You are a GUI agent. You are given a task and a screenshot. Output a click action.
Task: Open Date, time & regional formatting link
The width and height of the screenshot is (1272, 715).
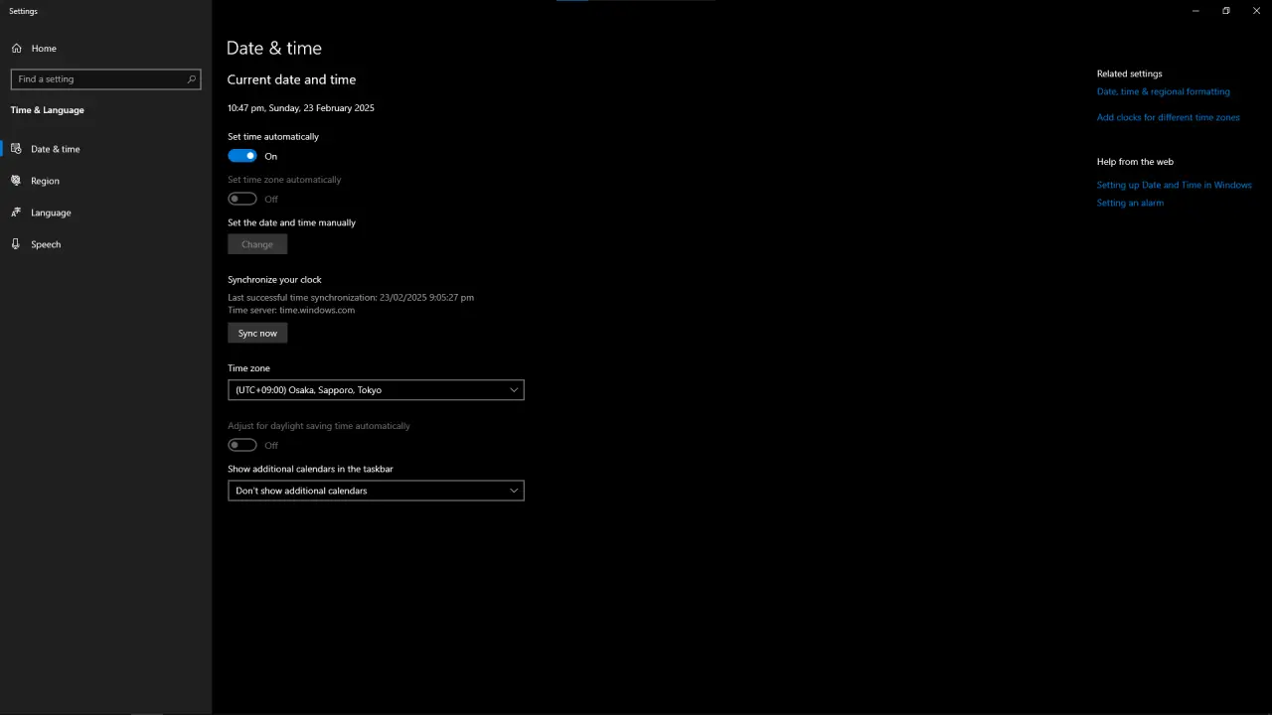(x=1163, y=91)
